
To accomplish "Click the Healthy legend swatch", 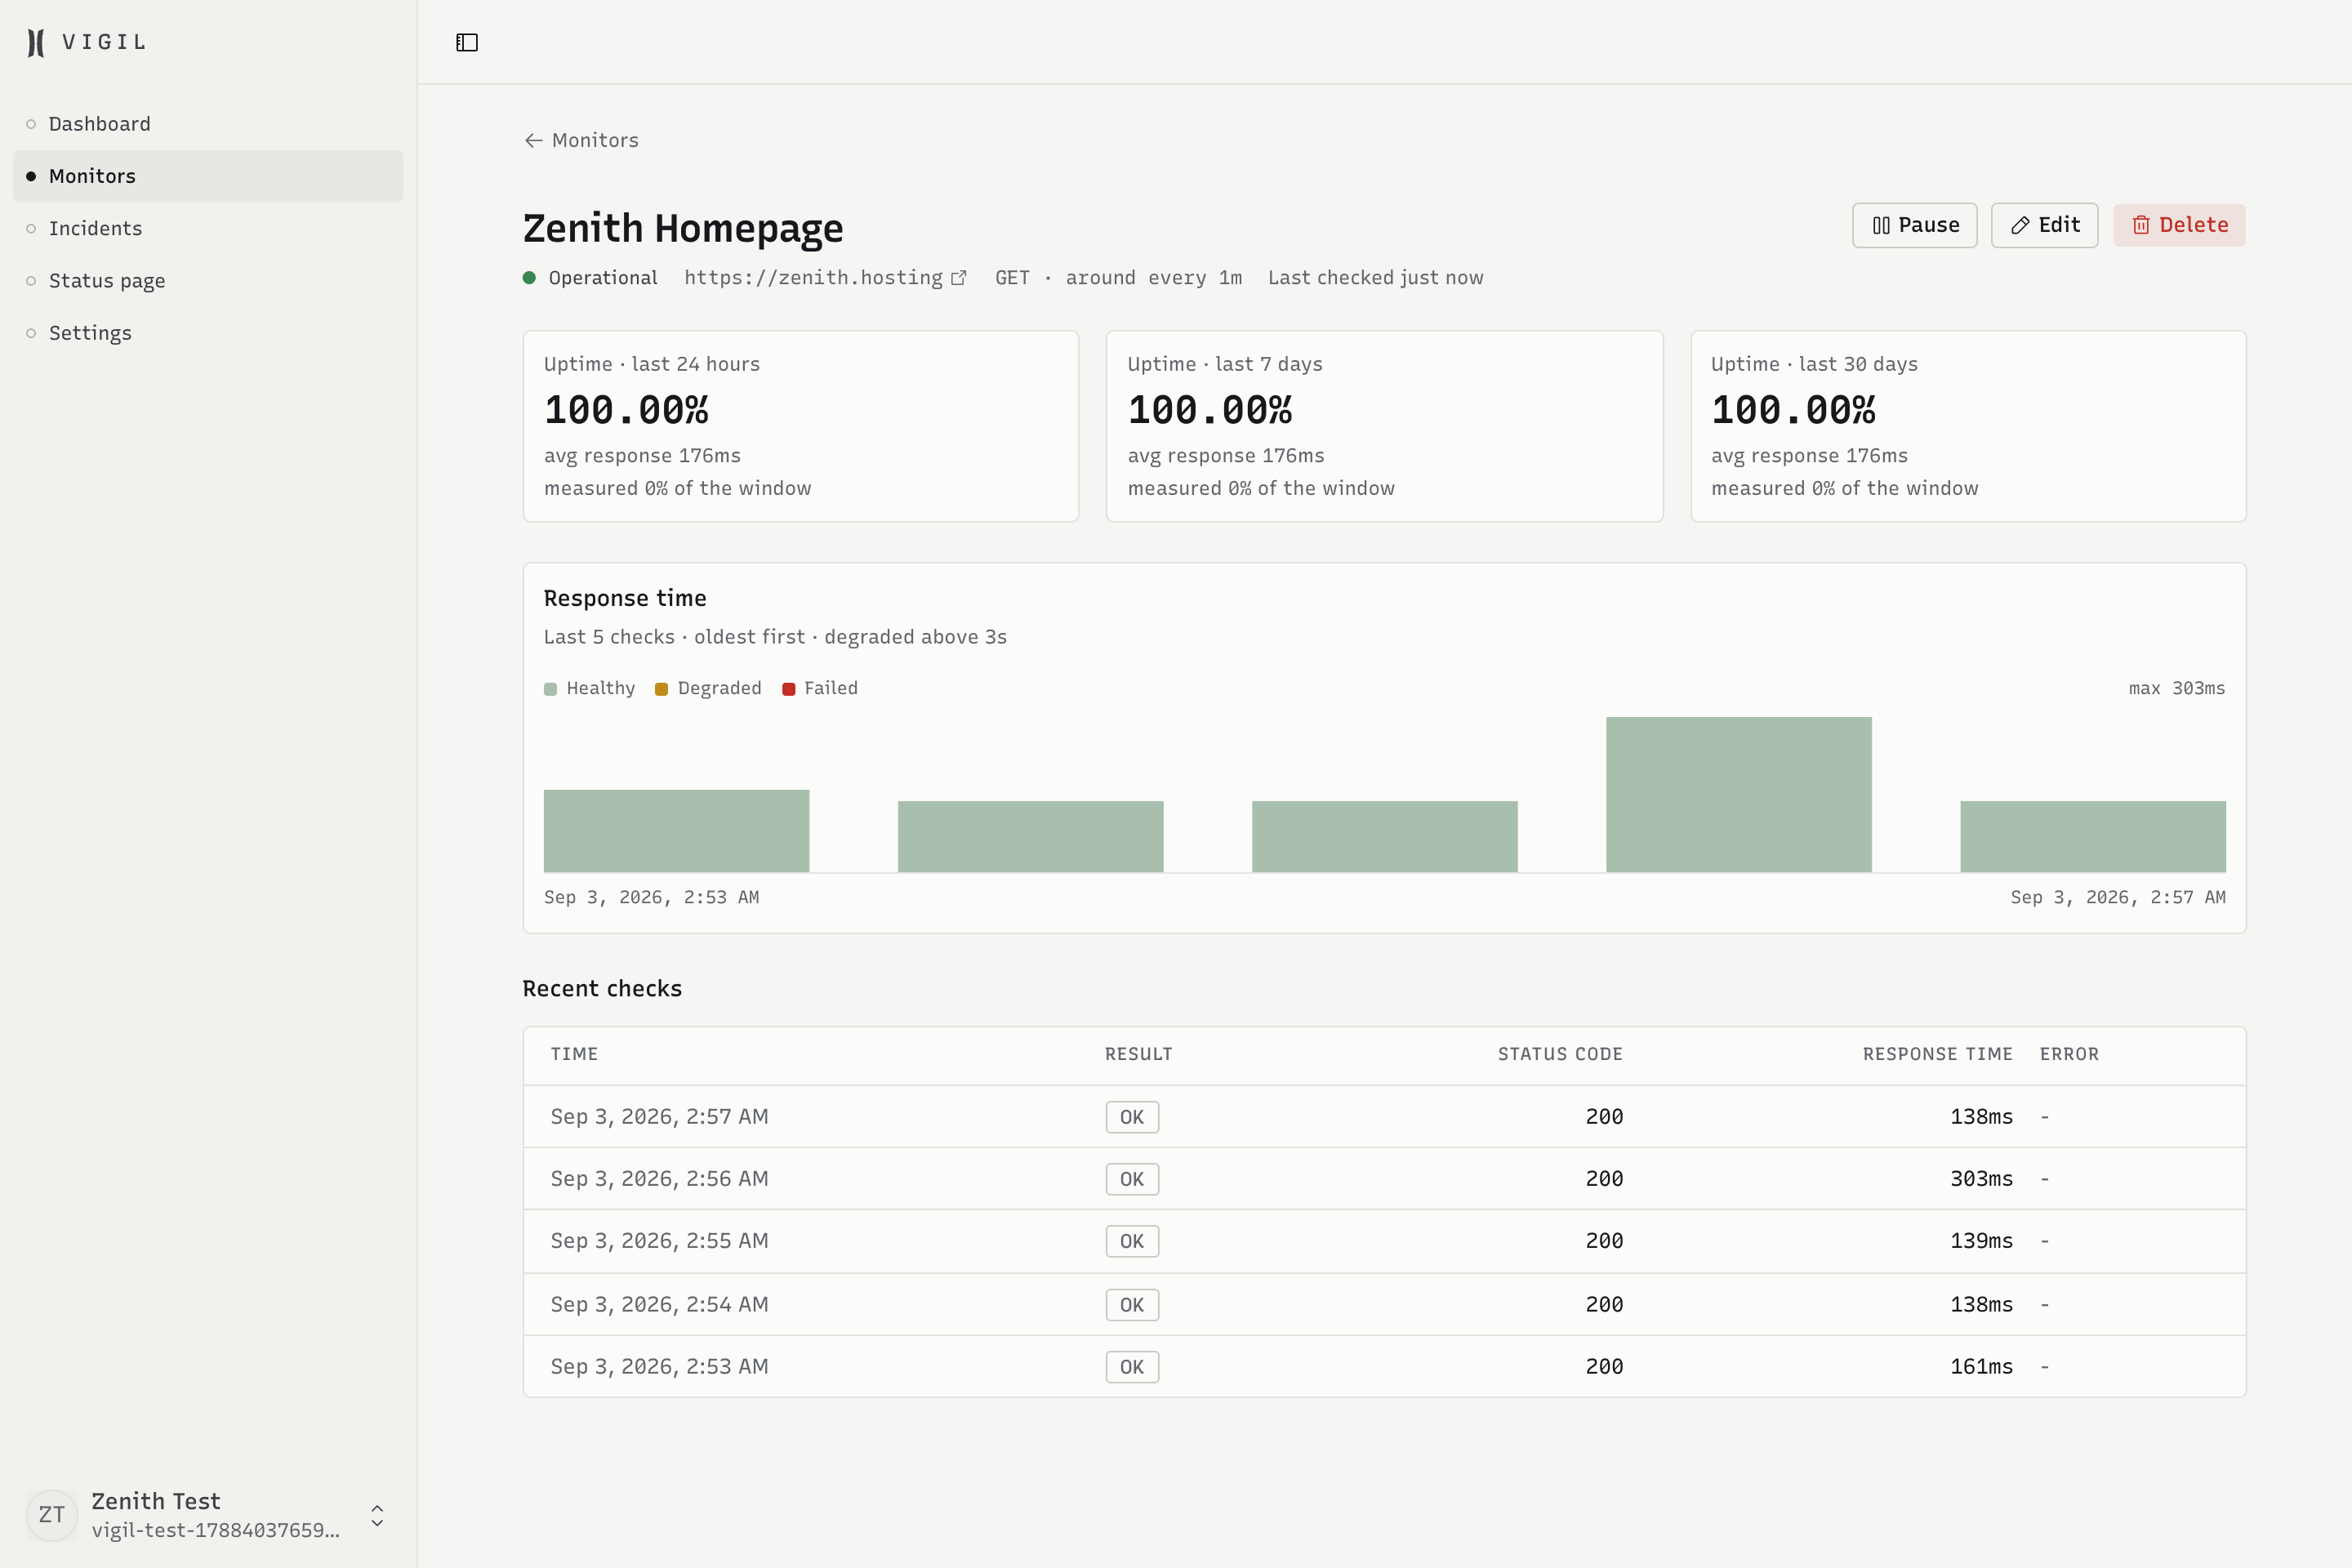I will tap(550, 689).
